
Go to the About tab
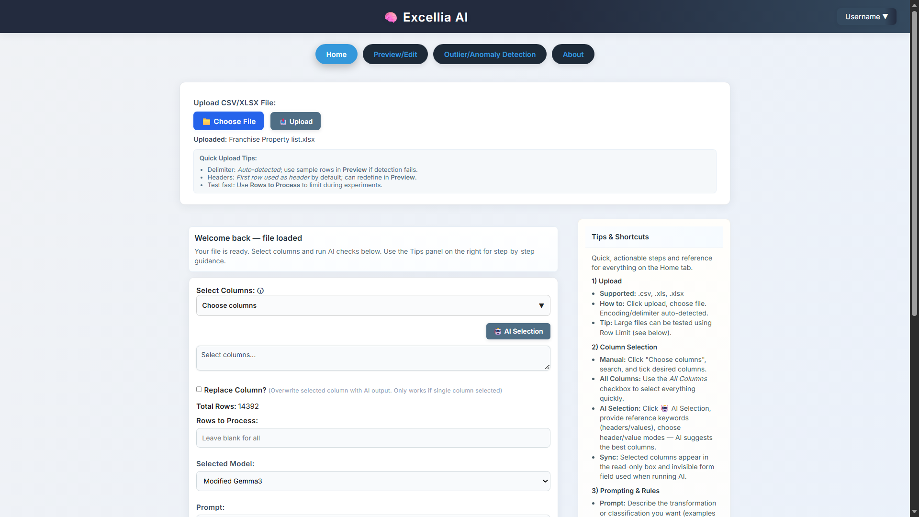pyautogui.click(x=572, y=54)
